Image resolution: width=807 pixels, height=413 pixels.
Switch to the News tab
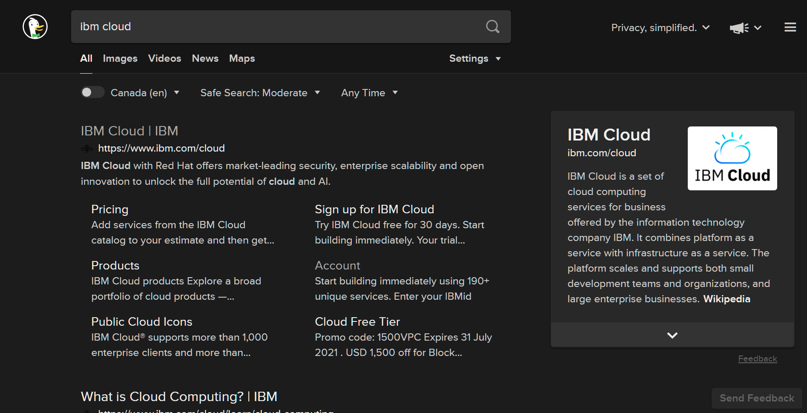(205, 58)
